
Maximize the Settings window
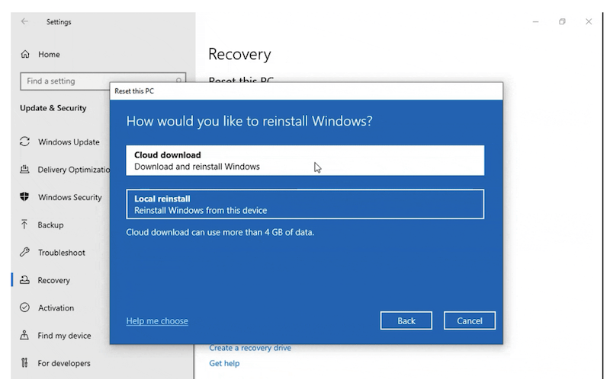(x=562, y=22)
